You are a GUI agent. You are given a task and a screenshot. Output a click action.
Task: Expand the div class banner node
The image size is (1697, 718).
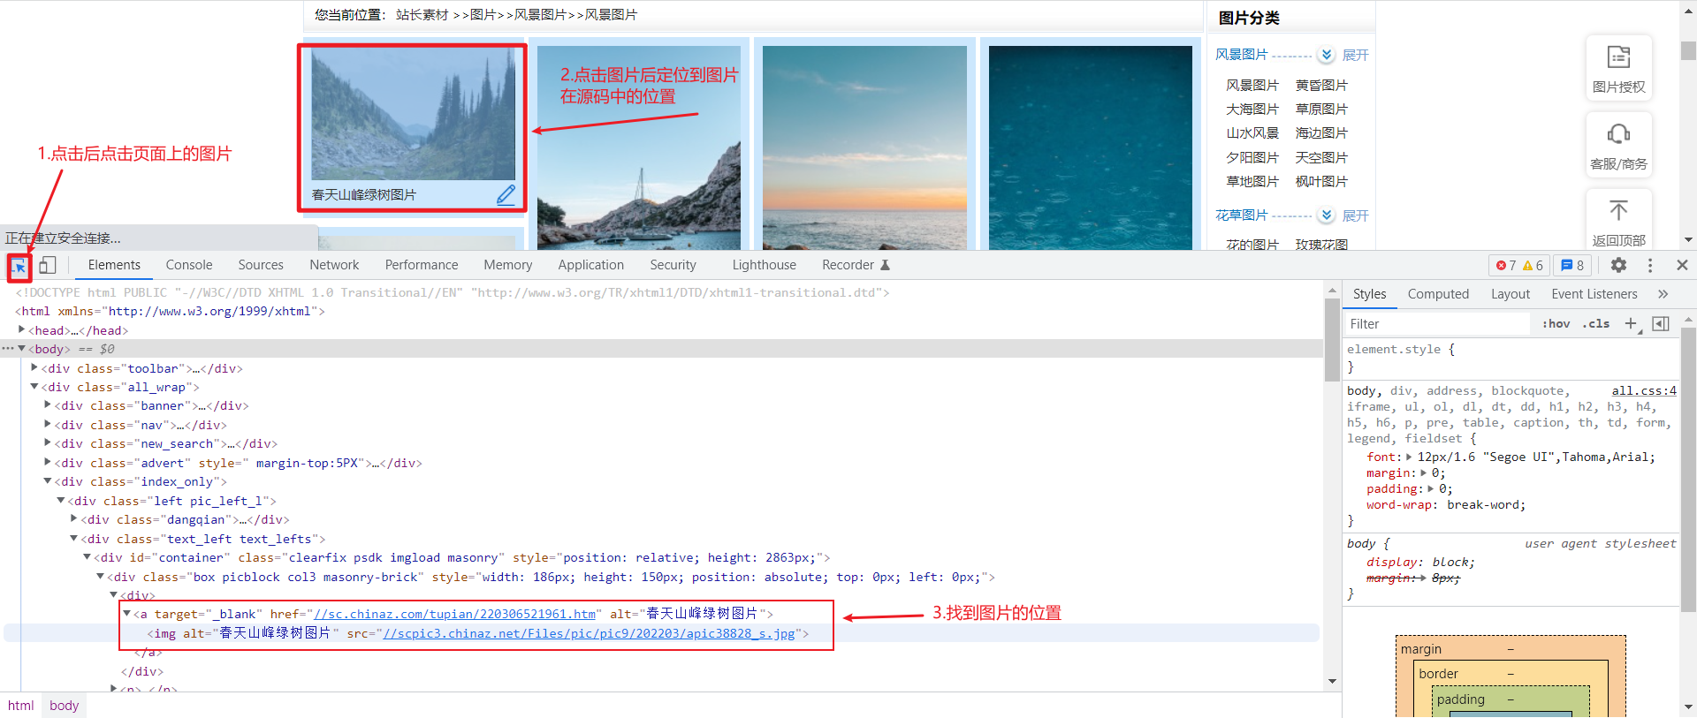[48, 405]
